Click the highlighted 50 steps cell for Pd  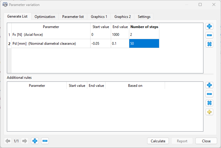click(x=144, y=44)
